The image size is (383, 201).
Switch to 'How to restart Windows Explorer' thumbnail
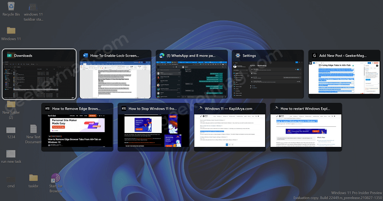click(306, 131)
